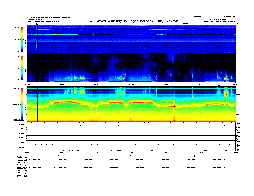Click the red calibration stripe in RAD2 spectrogram
The height and width of the screenshot is (196, 254).
(38, 34)
